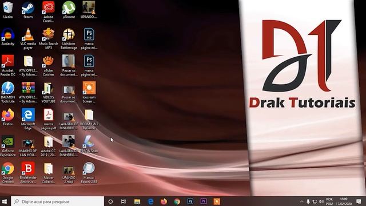Screen dimensions: 366x206
Task: Open the Firefox desktop shortcut
Action: 8,117
